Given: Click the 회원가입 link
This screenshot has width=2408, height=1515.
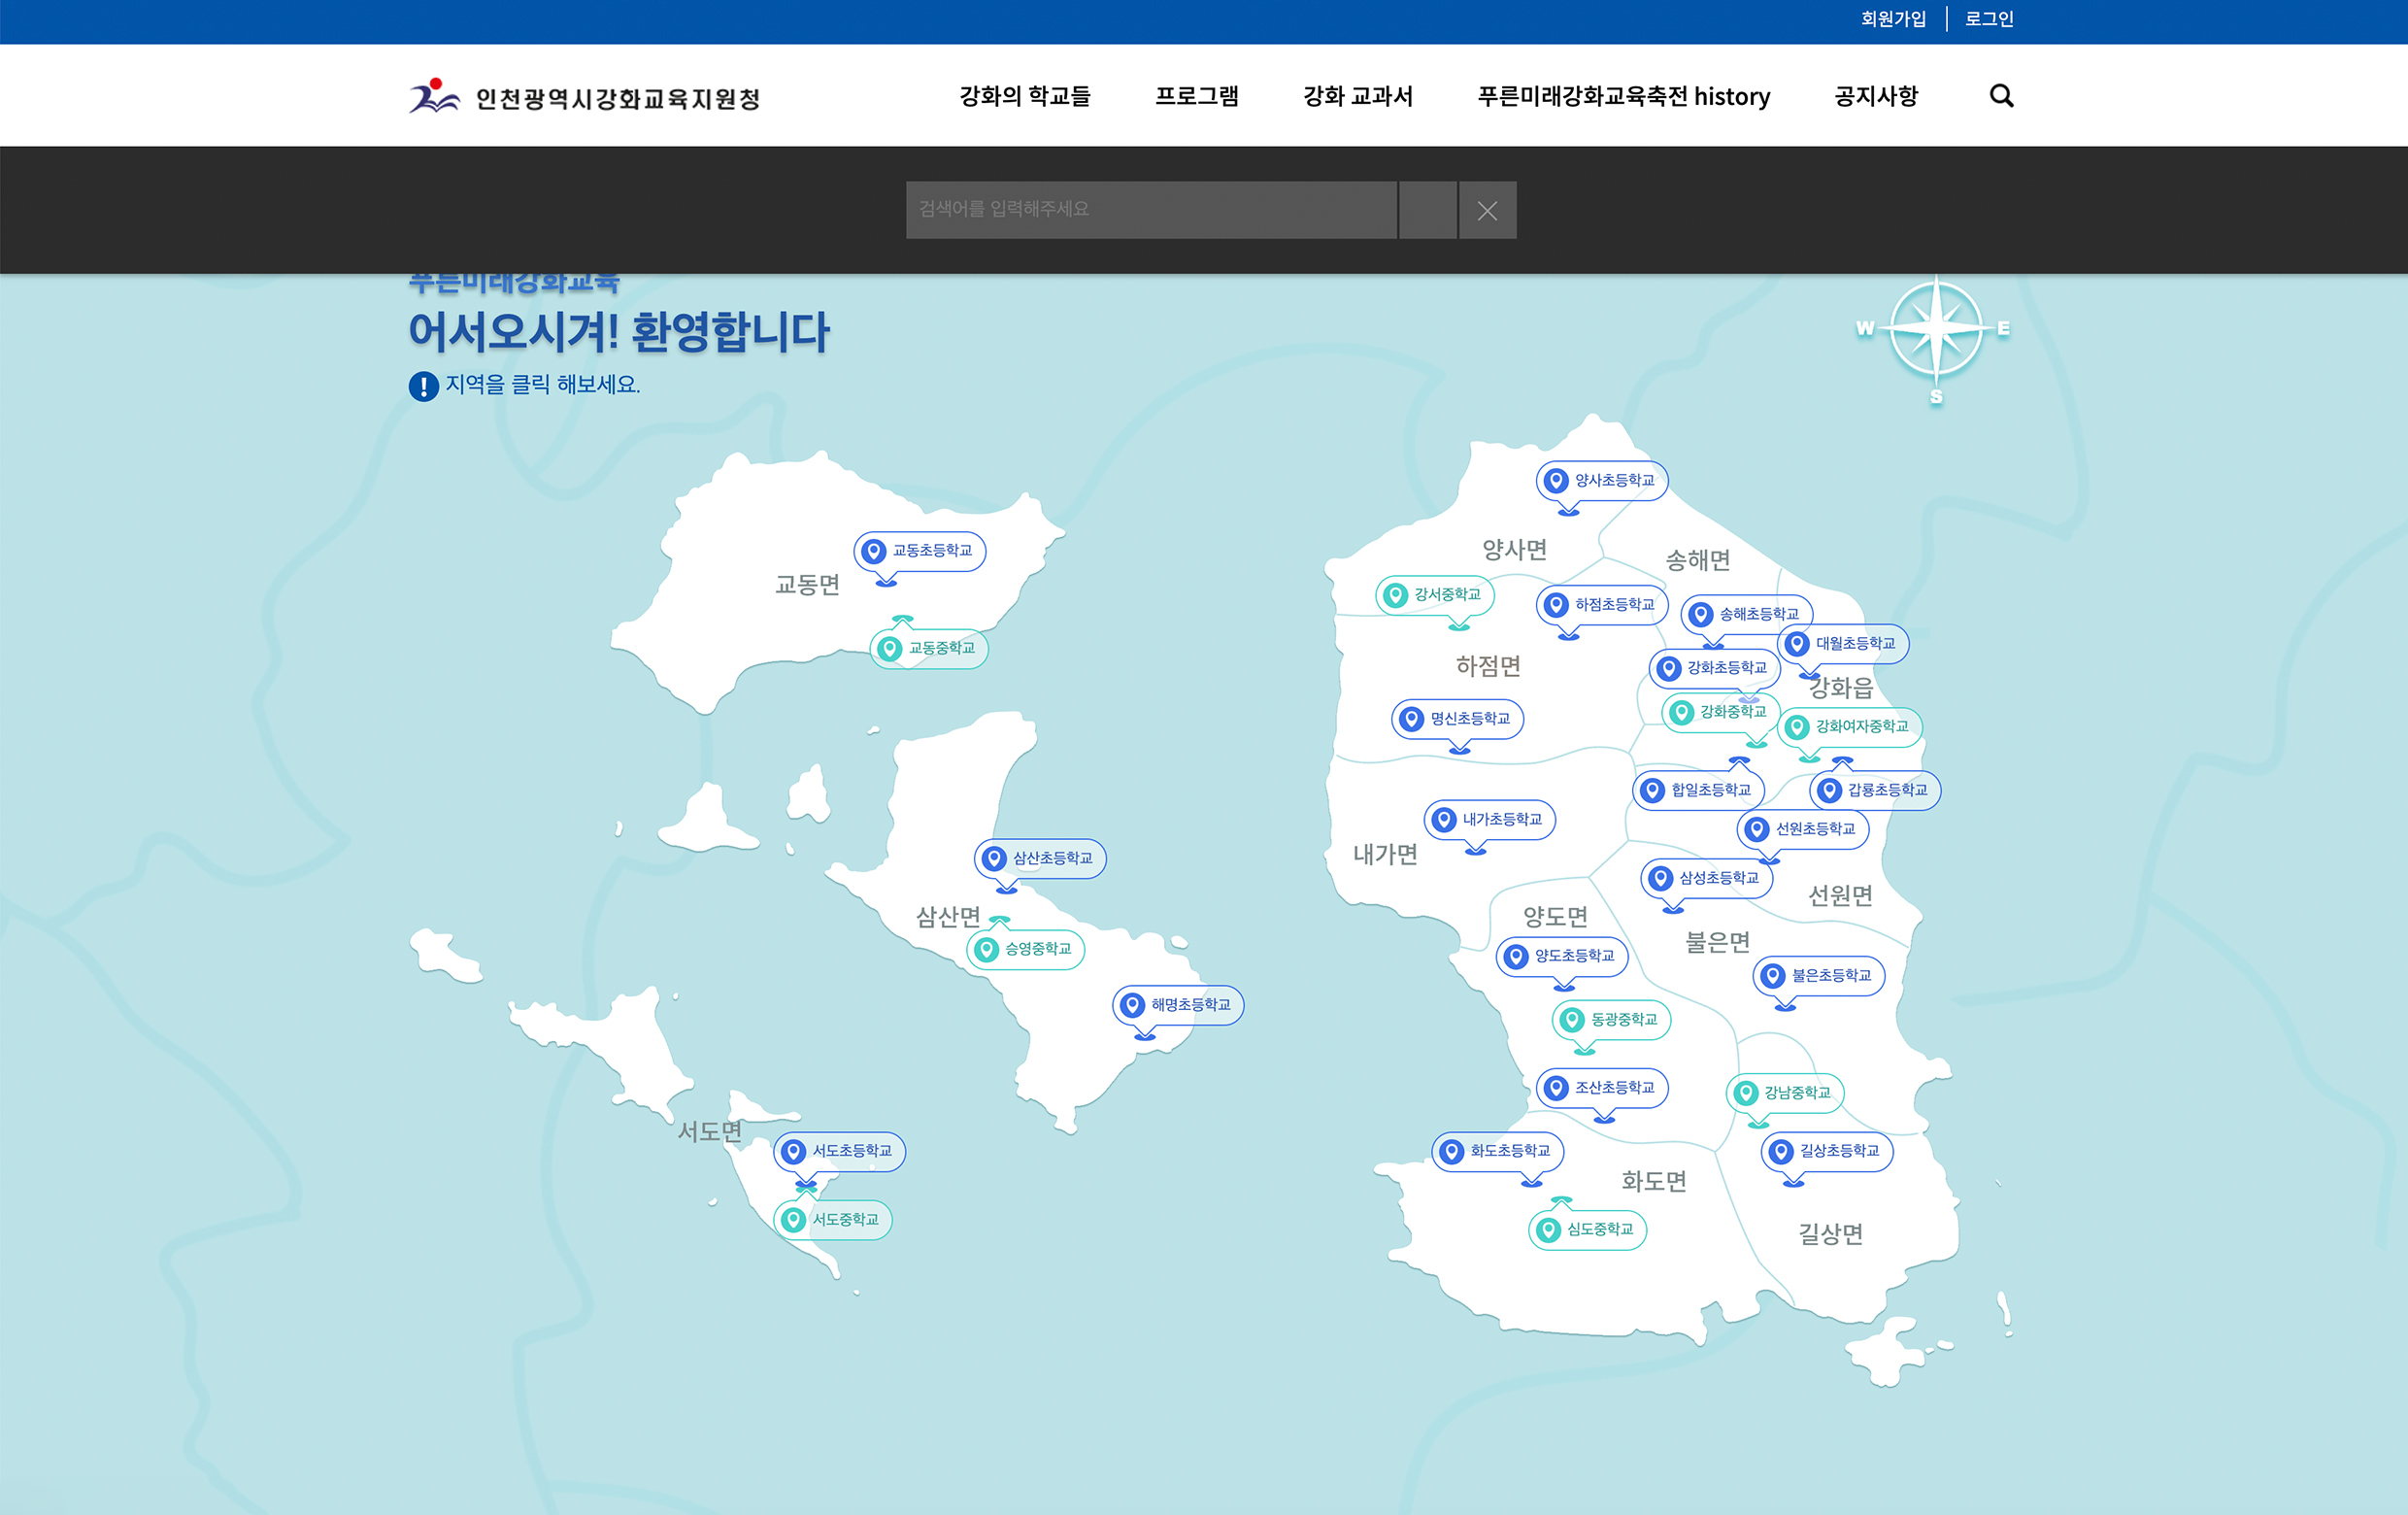Looking at the screenshot, I should [x=1893, y=19].
